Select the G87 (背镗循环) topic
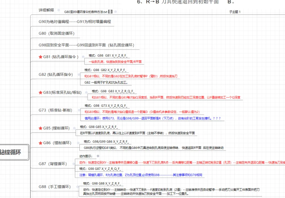This screenshot has height=198, width=285. tap(53, 164)
